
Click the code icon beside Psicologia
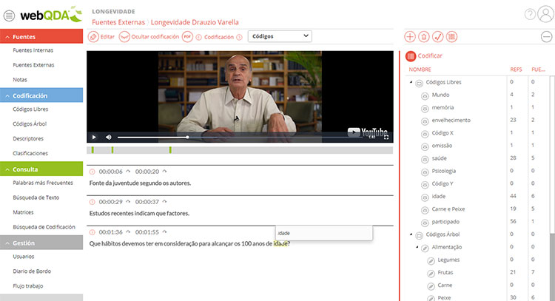[425, 172]
